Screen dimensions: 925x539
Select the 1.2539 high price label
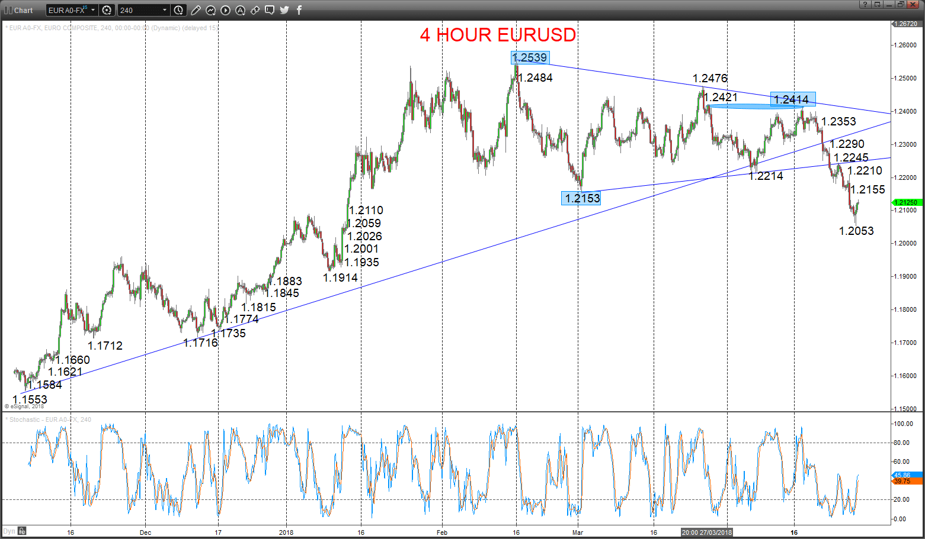coord(530,57)
